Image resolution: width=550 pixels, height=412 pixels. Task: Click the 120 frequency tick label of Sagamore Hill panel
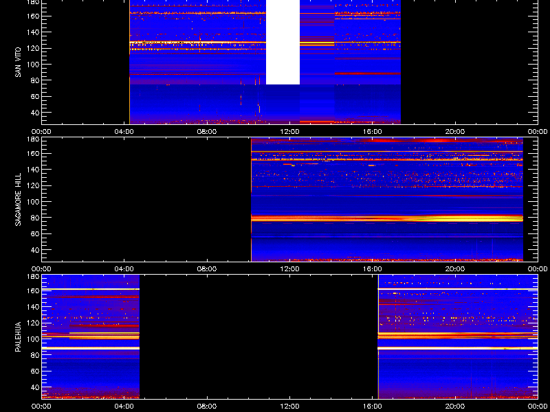(33, 185)
